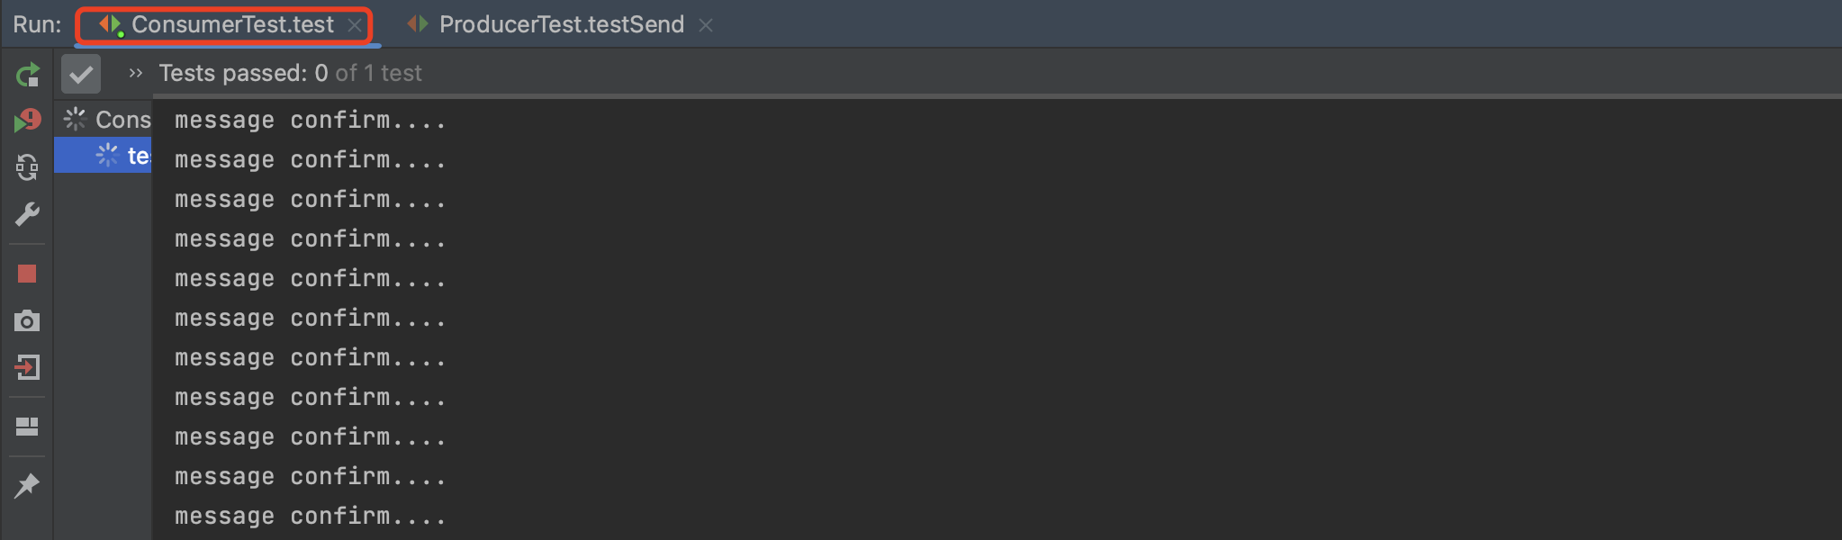Screen dimensions: 1842x540
Task: Click the first message confirm console line
Action: [310, 120]
